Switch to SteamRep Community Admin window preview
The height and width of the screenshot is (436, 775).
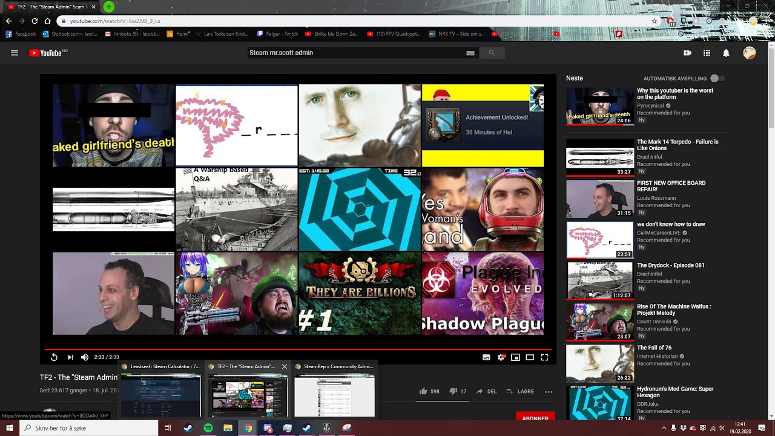tap(334, 389)
